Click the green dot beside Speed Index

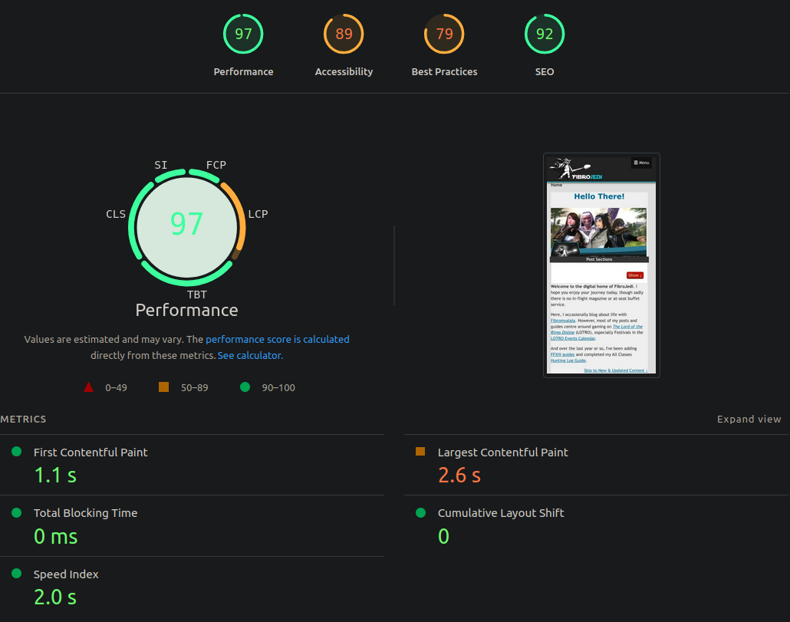coord(17,573)
